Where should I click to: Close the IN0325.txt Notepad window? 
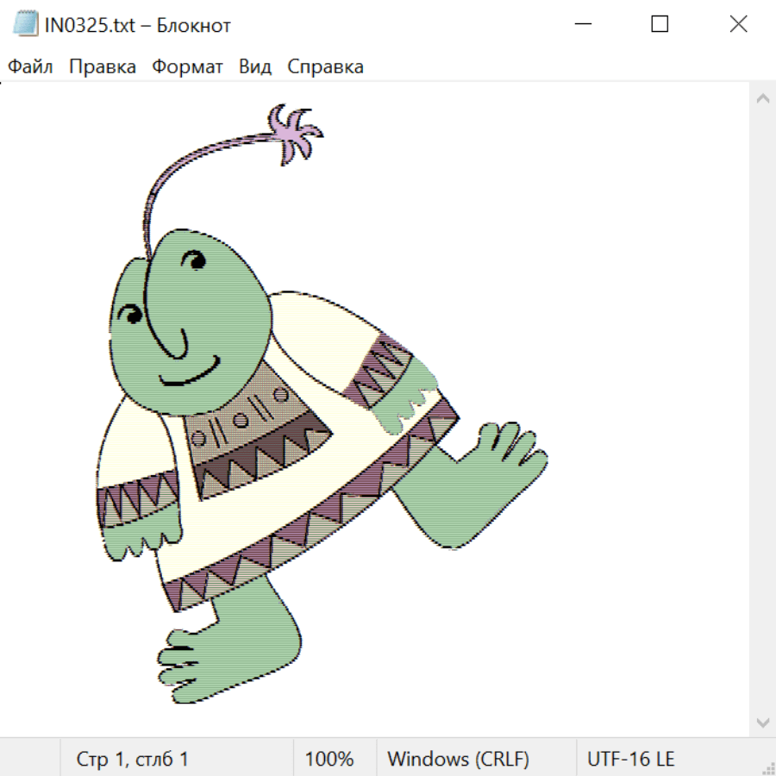coord(738,24)
